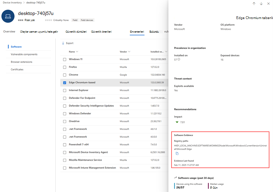Screen dimensions: 273x192
Task: Click the Feb 11, 2025 evidence timestamp
Action: click(186, 165)
